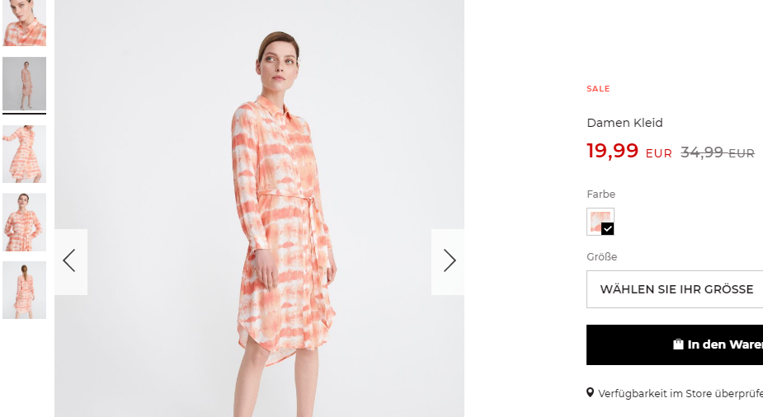Click the store location pin icon

(x=591, y=393)
